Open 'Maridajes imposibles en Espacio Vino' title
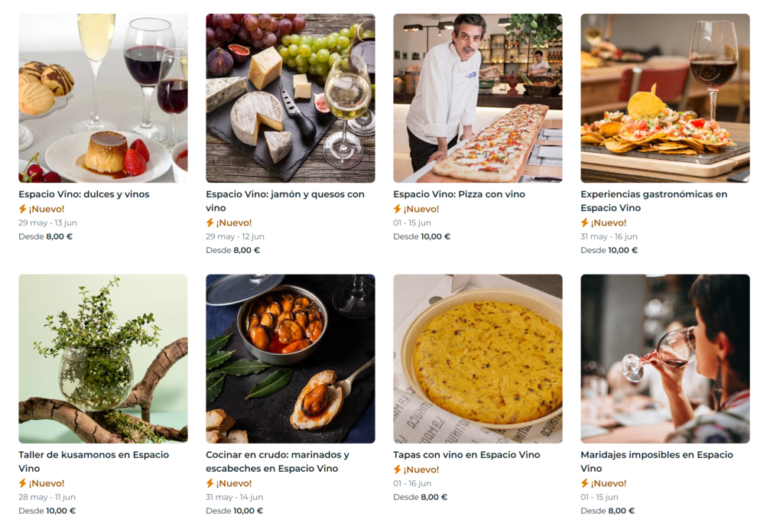The width and height of the screenshot is (783, 520). click(656, 455)
